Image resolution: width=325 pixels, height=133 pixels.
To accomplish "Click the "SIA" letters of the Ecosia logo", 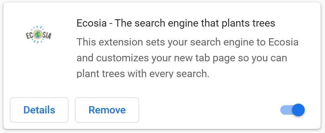I will 46,35.
